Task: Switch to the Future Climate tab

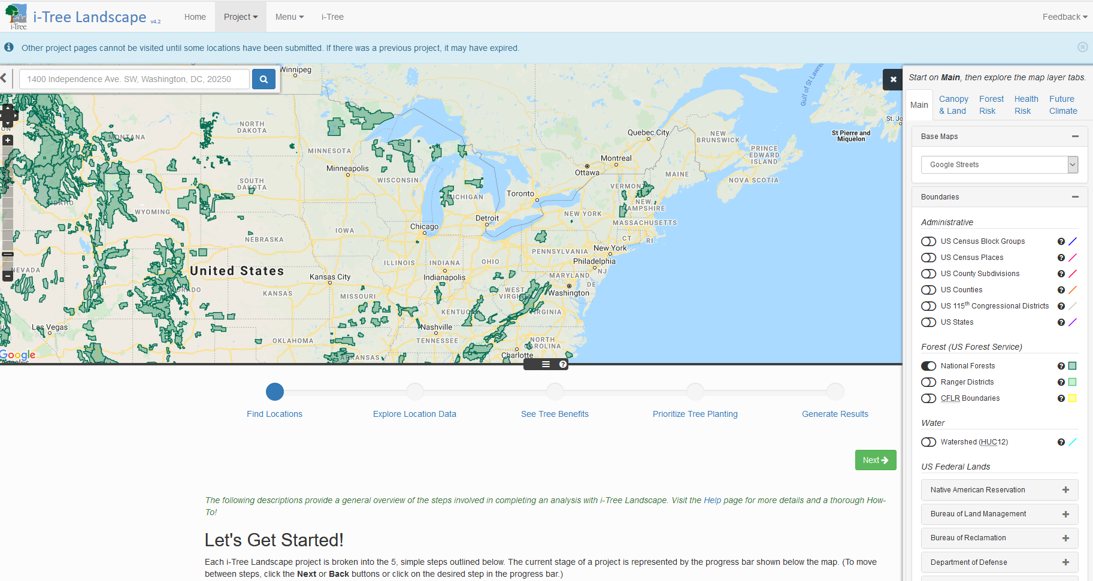Action: (1063, 105)
